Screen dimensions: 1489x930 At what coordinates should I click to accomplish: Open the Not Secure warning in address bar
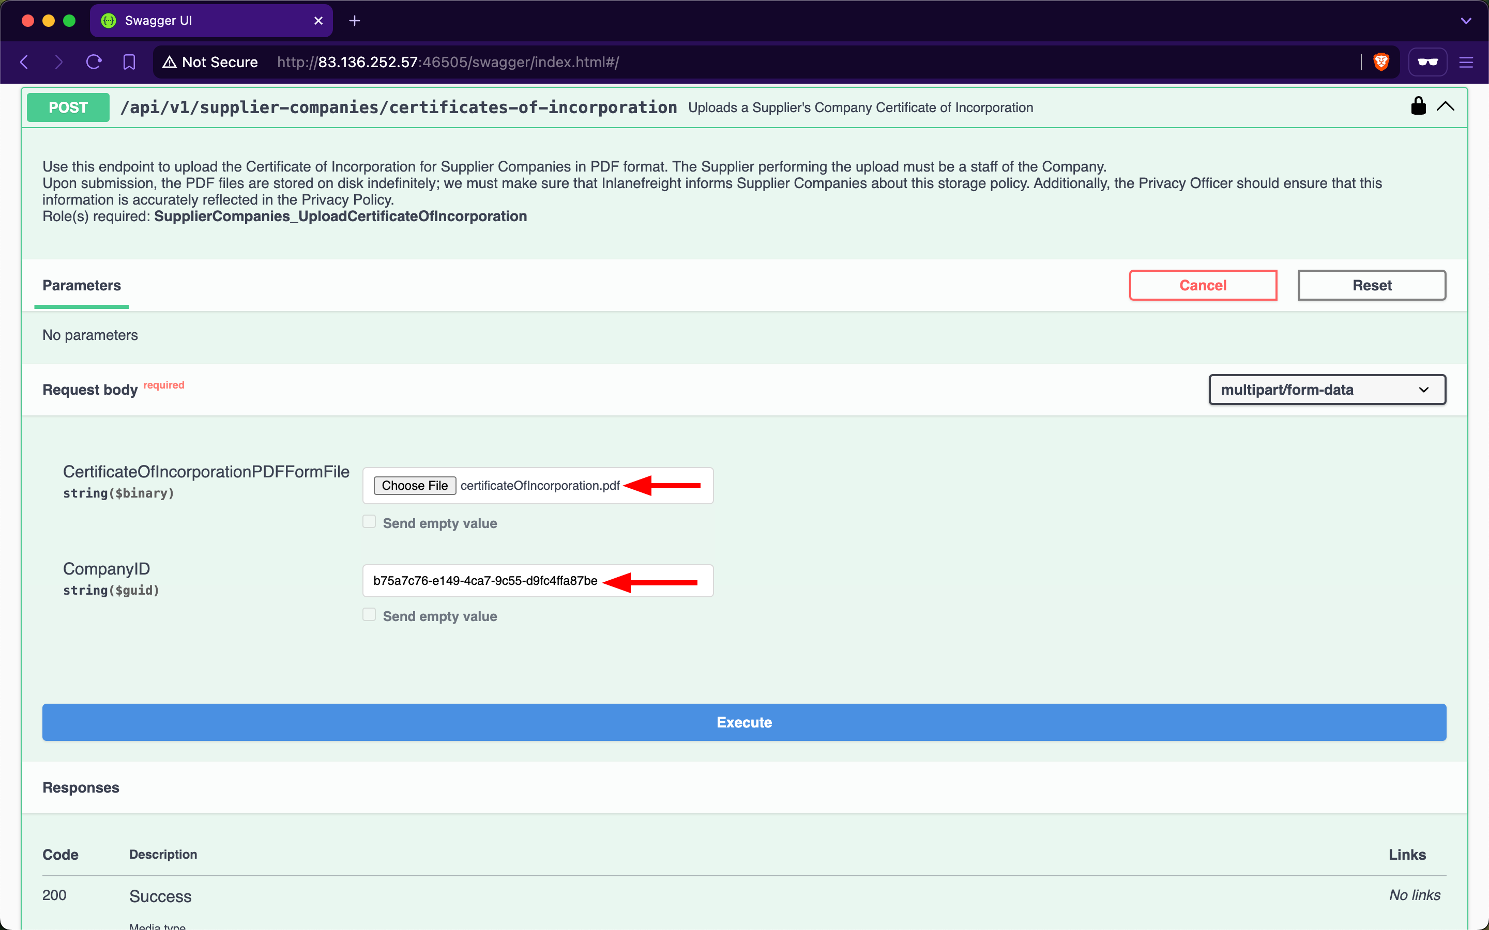pyautogui.click(x=210, y=62)
